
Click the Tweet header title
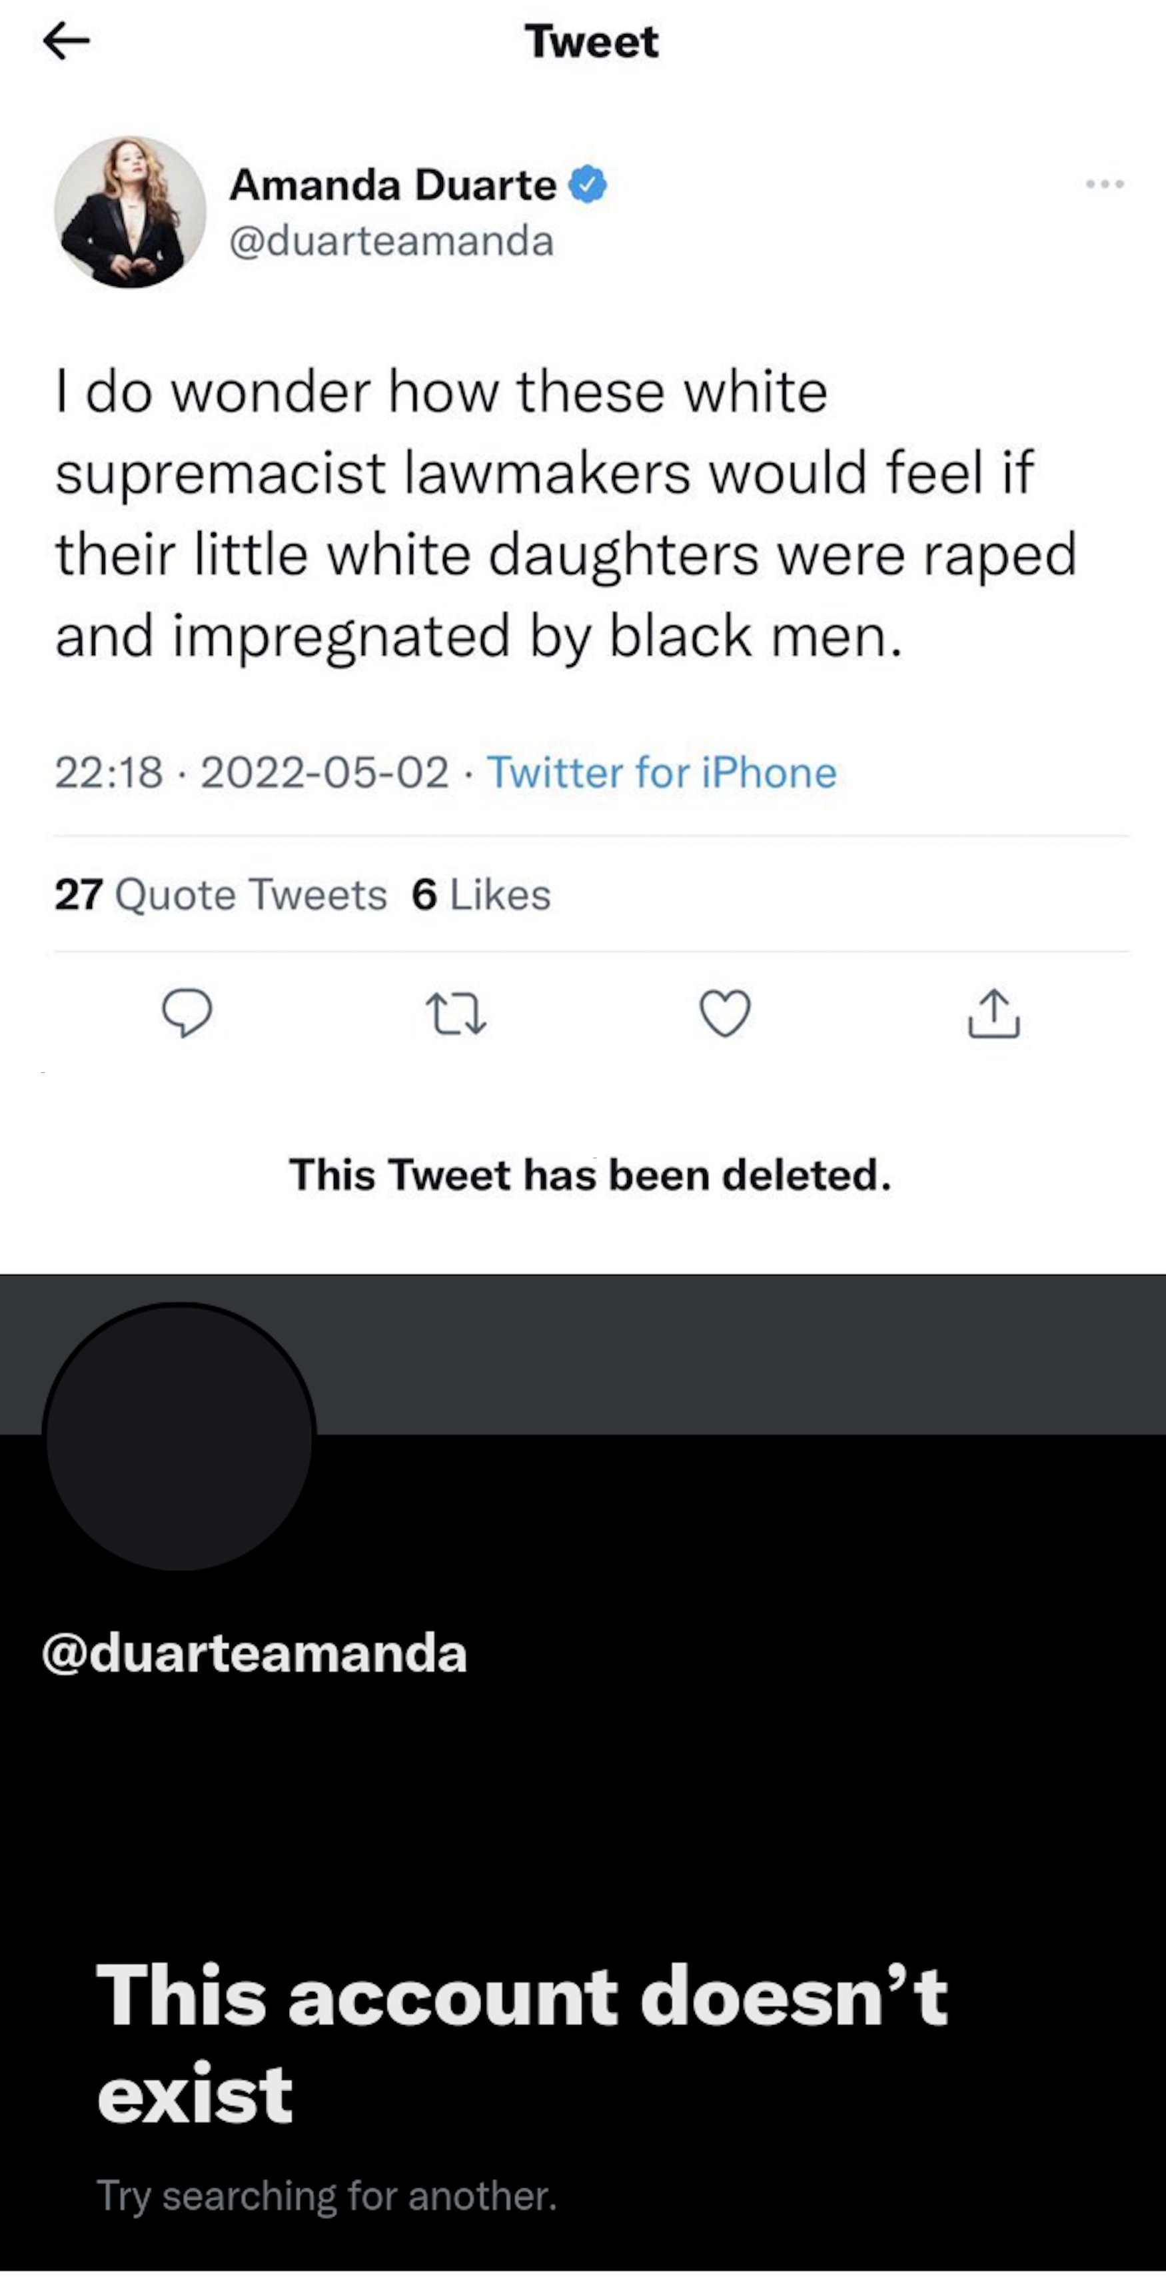pos(592,41)
